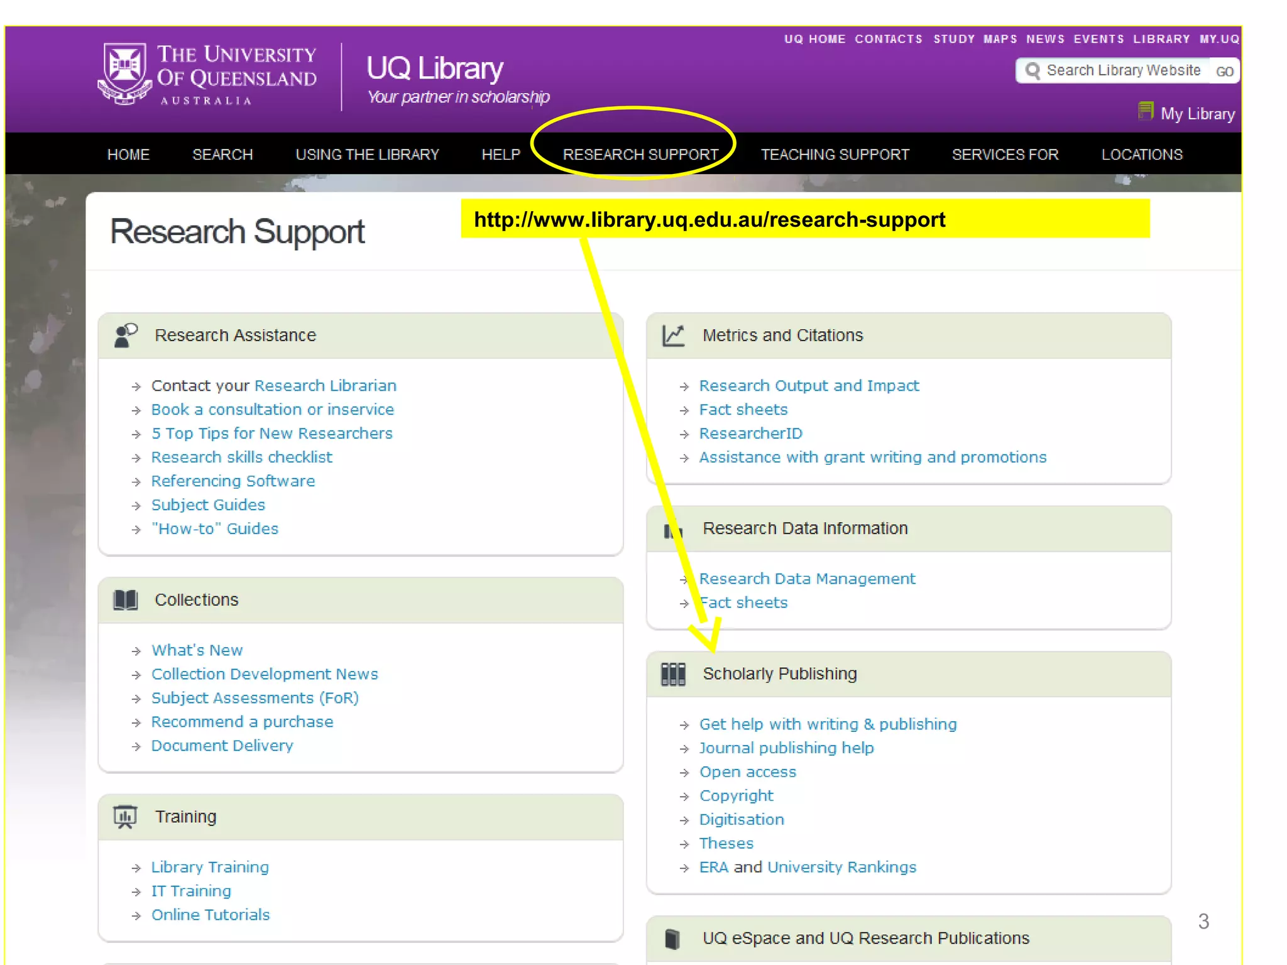Open the Document Delivery link
1287x965 pixels.
pyautogui.click(x=222, y=746)
